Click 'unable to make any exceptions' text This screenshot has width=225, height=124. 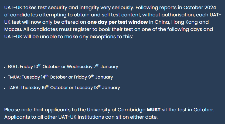point(78,37)
